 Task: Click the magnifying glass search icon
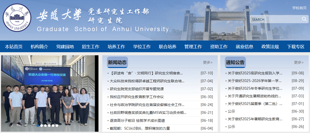click(x=304, y=19)
